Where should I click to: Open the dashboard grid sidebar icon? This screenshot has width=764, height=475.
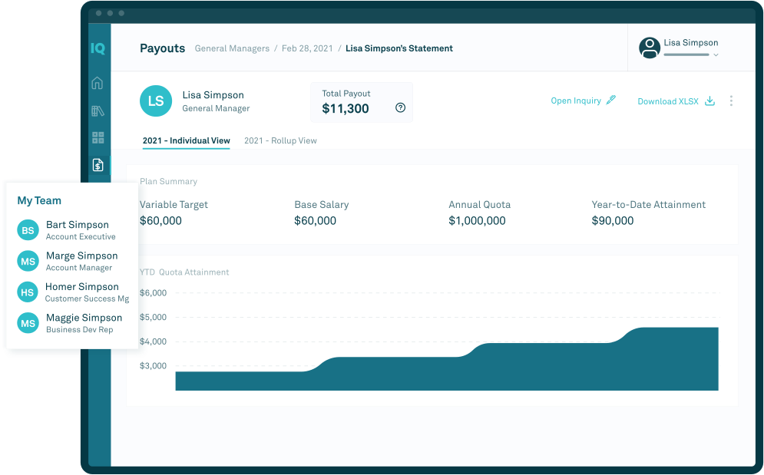tap(98, 137)
